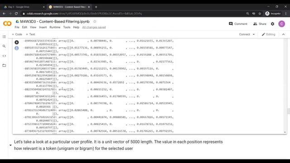Click the Comment button

point(238,24)
